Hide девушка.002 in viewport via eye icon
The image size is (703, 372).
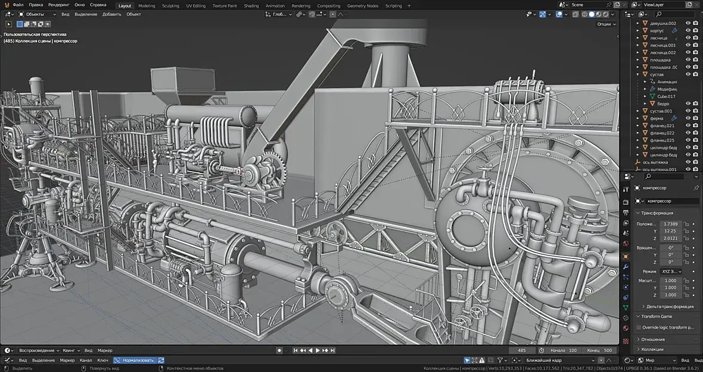click(688, 23)
